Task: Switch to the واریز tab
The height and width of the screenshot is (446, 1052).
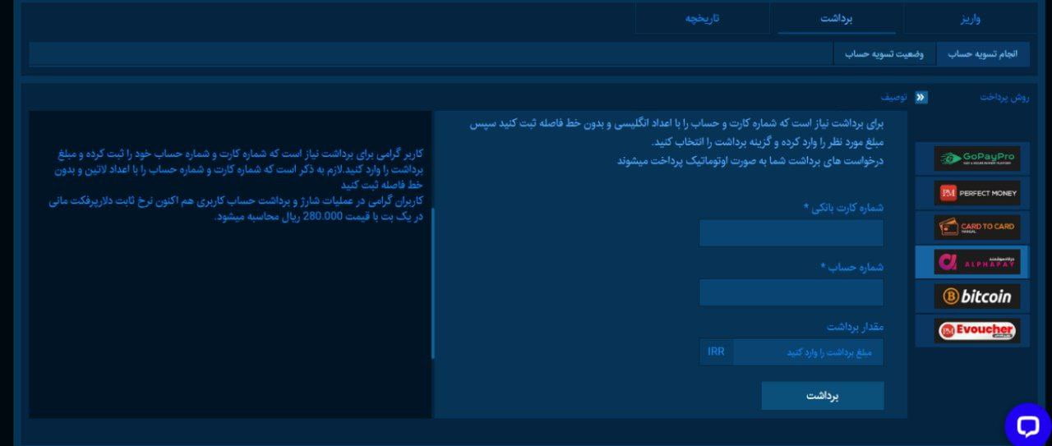Action: point(970,18)
